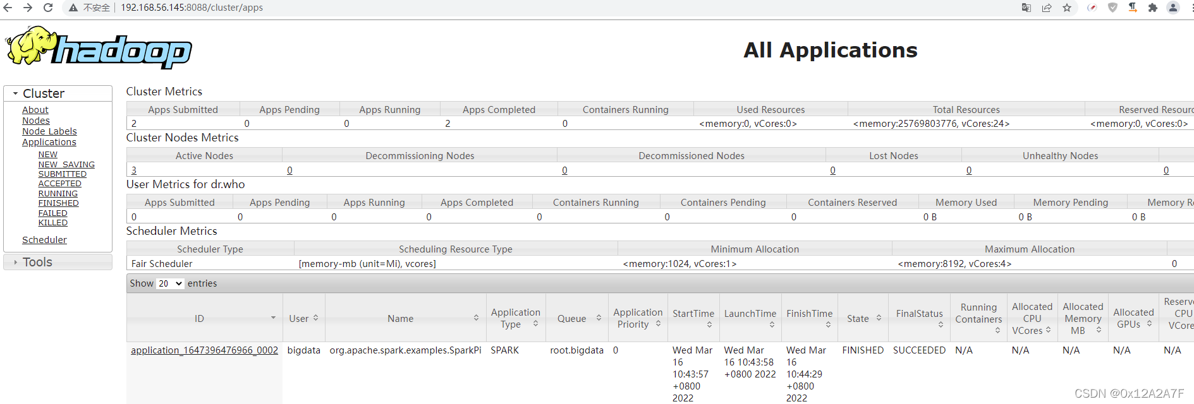The image size is (1194, 404).
Task: Filter applications by RUNNING state
Action: coord(58,194)
